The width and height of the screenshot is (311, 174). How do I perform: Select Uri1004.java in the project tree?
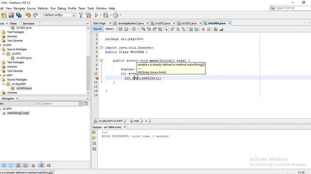click(24, 88)
